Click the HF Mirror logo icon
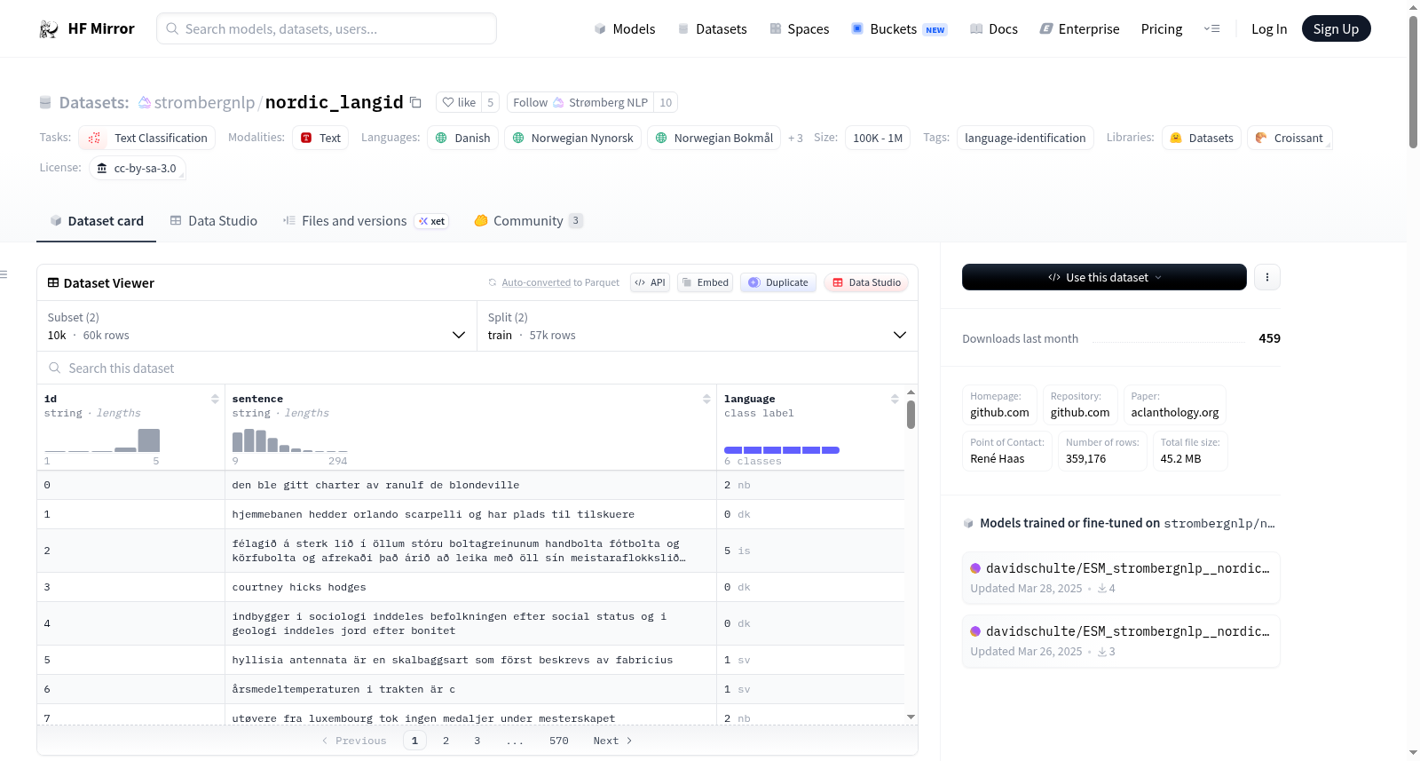 click(49, 29)
